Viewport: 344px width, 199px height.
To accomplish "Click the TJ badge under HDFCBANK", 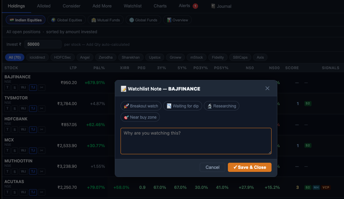I will 33,130.
